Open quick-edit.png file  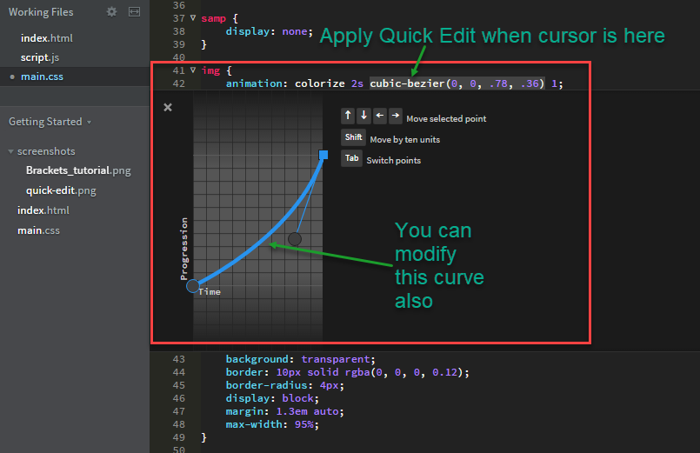(61, 190)
